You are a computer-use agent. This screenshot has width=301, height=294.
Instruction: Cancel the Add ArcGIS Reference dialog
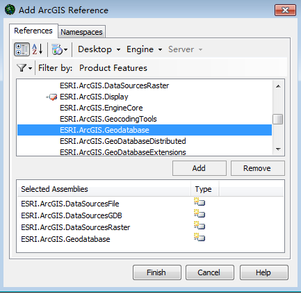pos(210,272)
